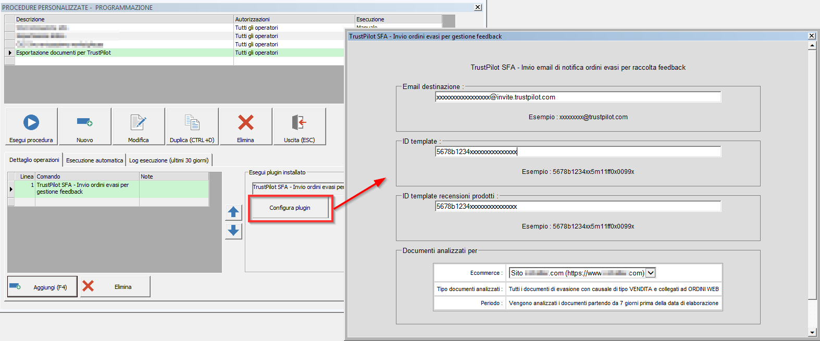The height and width of the screenshot is (341, 820).
Task: Open the Ecommerce site dropdown
Action: pos(650,273)
